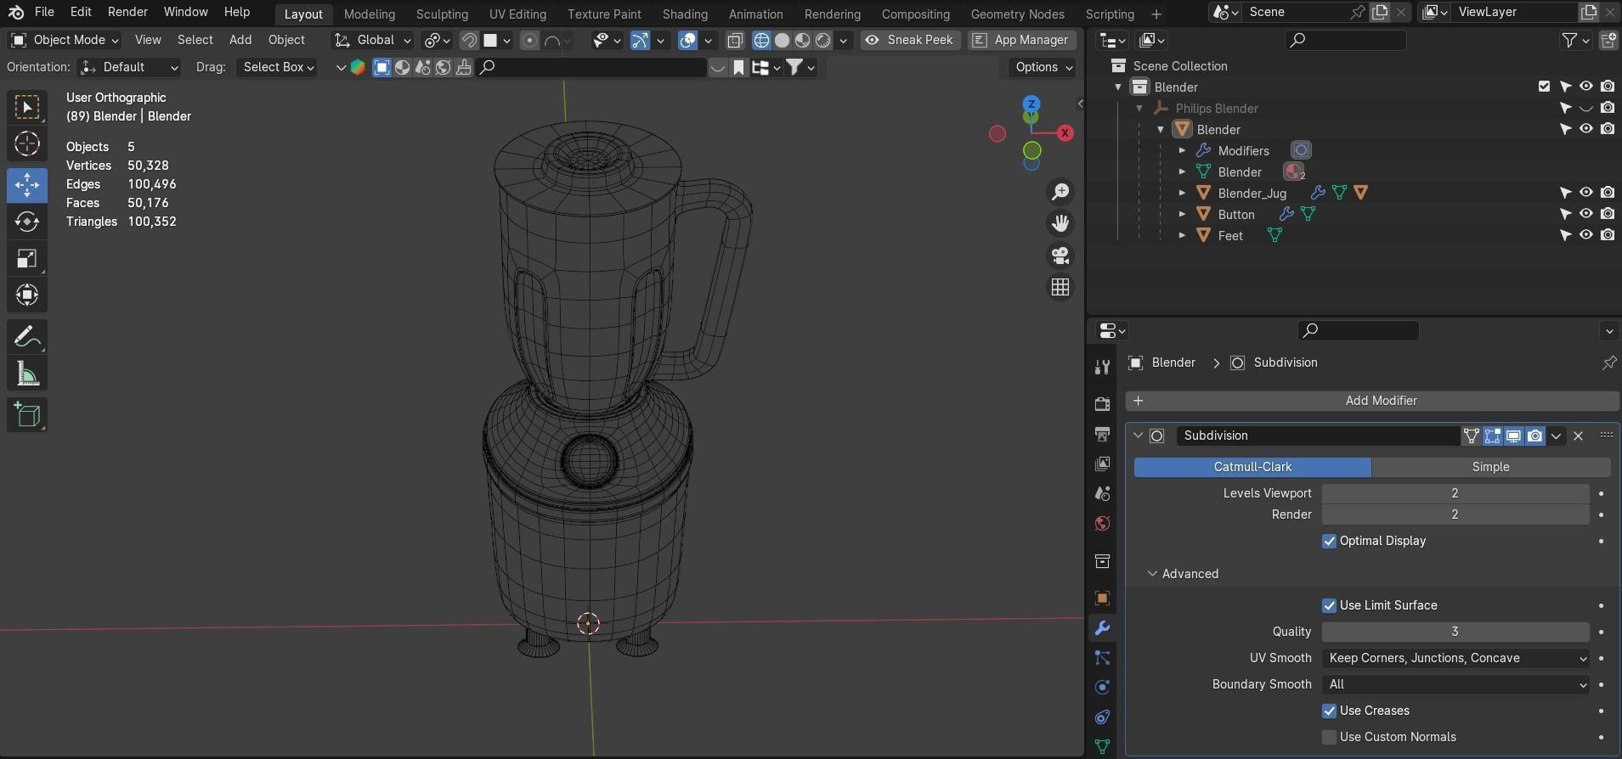1622x759 pixels.
Task: Open the Object Data properties tab
Action: pos(1102,747)
